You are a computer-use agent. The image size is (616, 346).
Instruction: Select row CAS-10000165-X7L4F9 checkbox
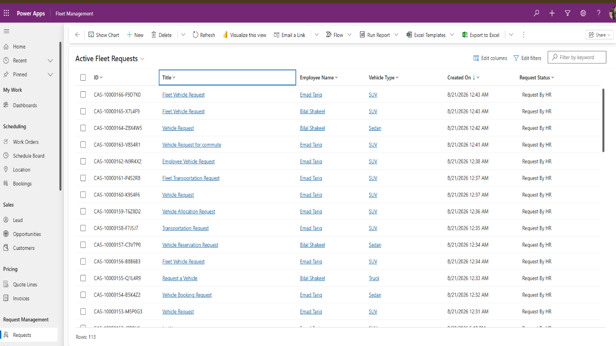coord(83,111)
